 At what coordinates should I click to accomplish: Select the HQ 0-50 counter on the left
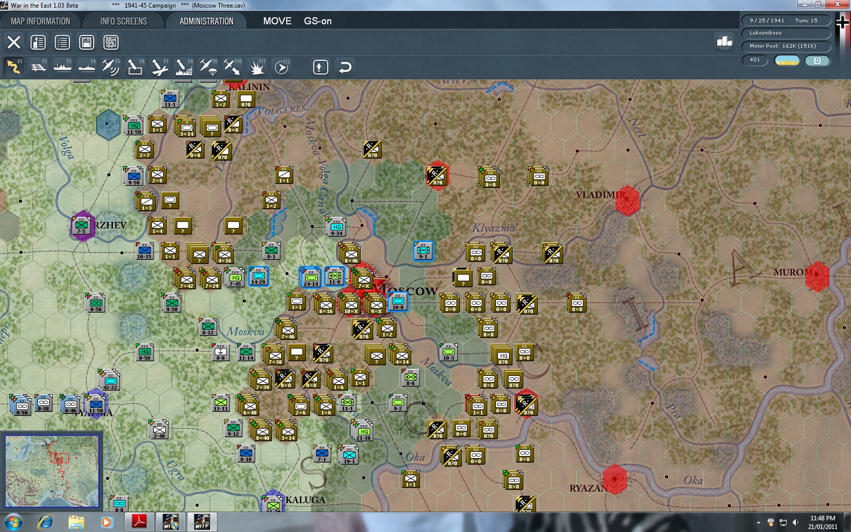click(145, 352)
